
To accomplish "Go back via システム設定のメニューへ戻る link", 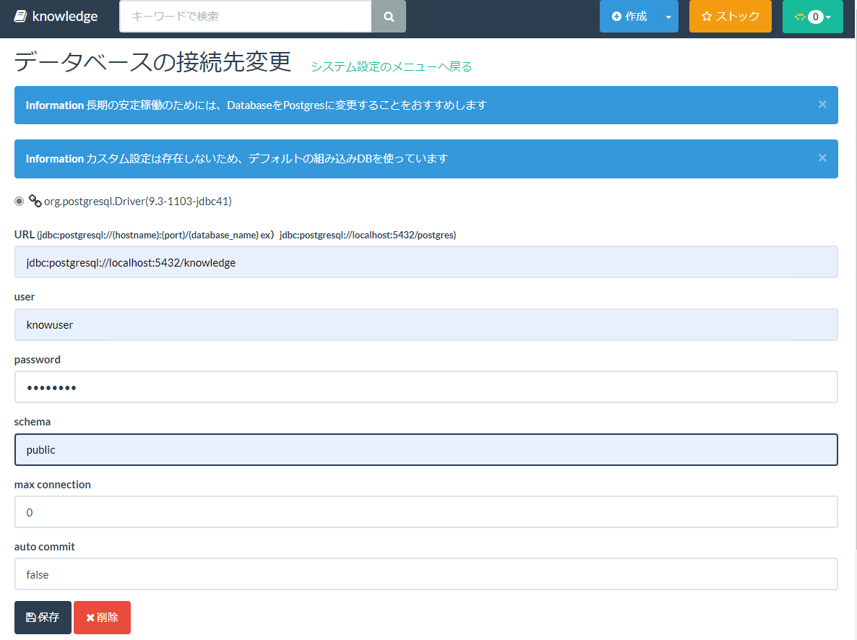I will click(x=392, y=66).
